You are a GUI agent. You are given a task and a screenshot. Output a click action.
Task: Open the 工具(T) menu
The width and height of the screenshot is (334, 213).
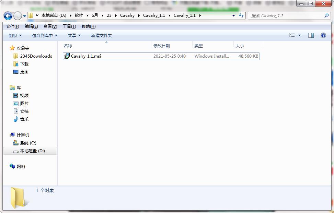coord(69,26)
